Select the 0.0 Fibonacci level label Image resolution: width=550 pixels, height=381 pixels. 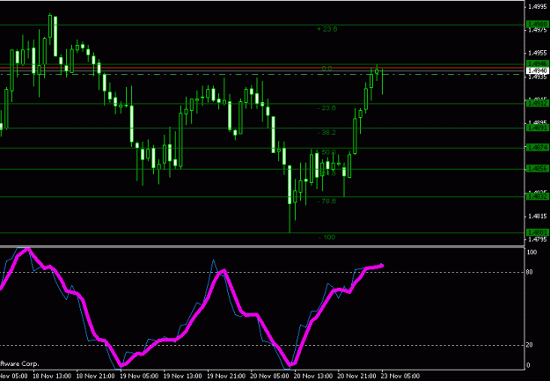coord(326,69)
